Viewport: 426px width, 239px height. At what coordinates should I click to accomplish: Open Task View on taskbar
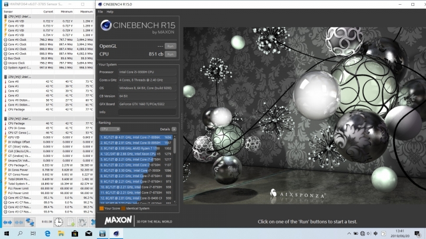click(x=33, y=233)
